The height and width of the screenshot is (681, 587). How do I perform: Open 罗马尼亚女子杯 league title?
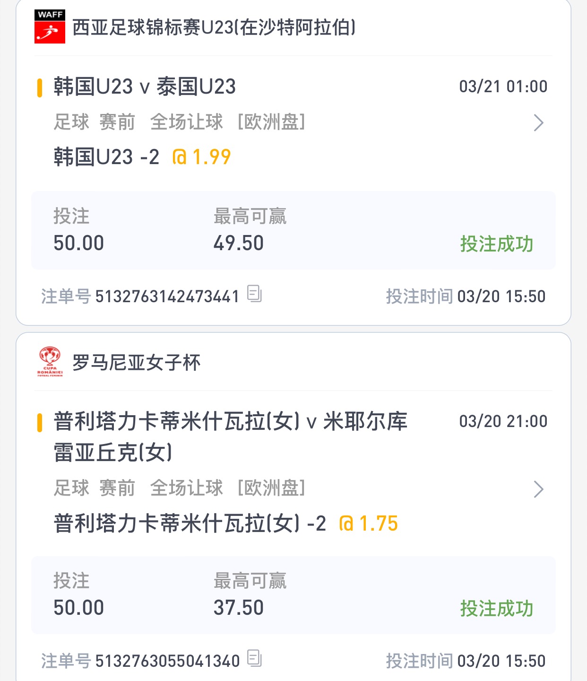click(136, 363)
